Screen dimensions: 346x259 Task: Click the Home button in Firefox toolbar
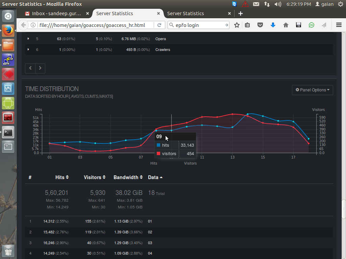click(286, 25)
